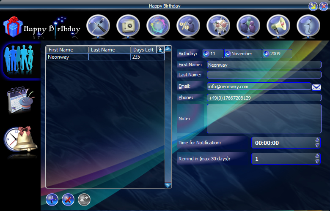Sort list by Days Left column header
The image size is (330, 211).
coord(143,50)
